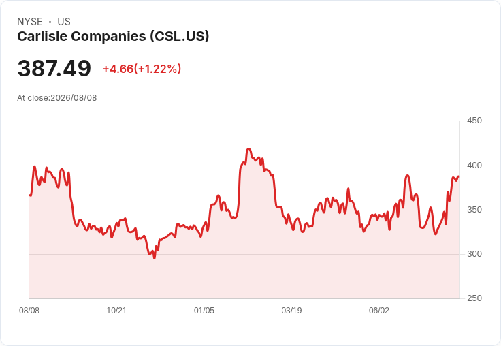Click the At close:2026/08/08 text
This screenshot has height=346, width=501.
(x=57, y=98)
